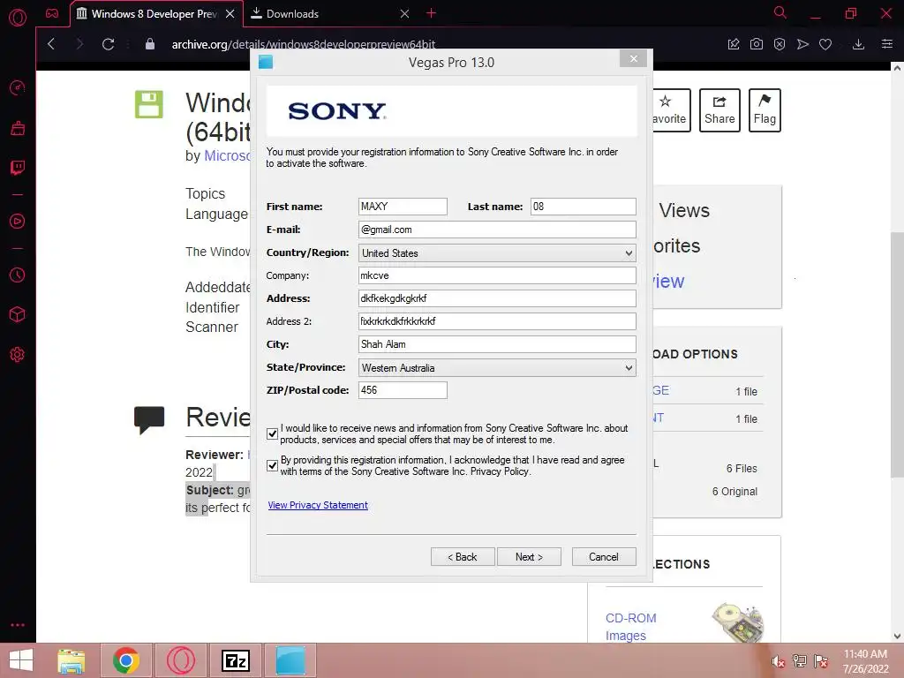This screenshot has height=678, width=904.
Task: Open the Opera menu logo icon
Action: [18, 18]
